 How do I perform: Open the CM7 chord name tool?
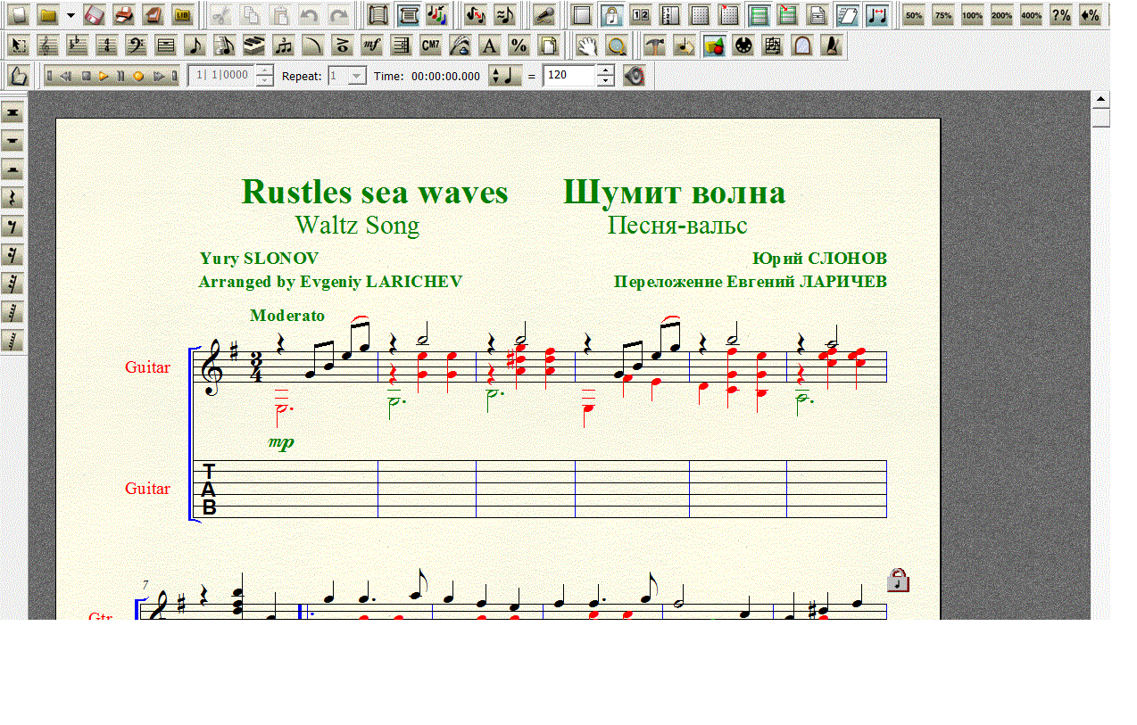(431, 46)
